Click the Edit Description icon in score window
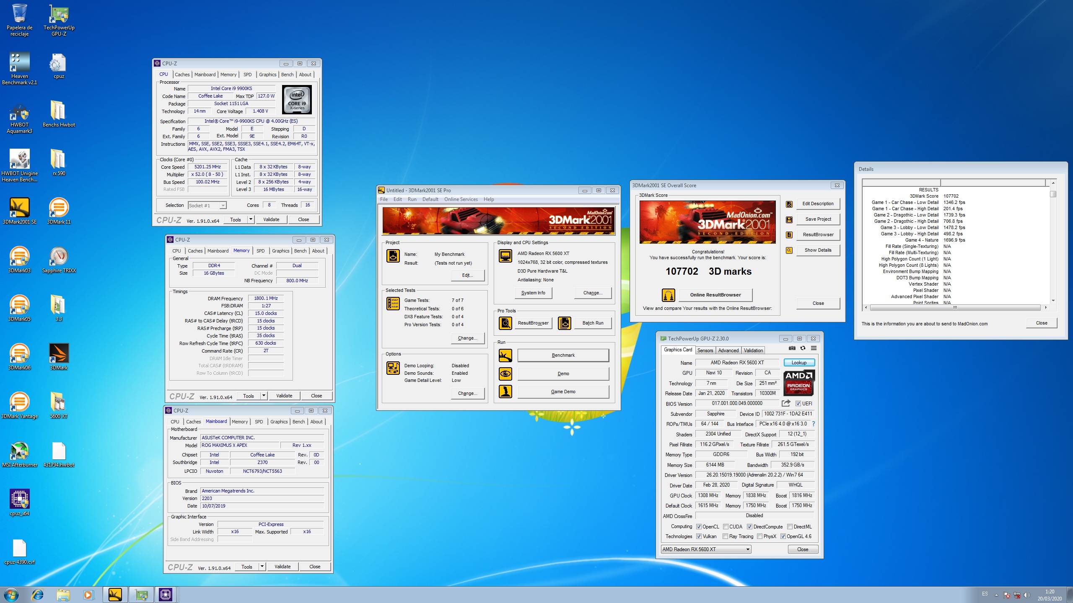Viewport: 1073px width, 603px height. (x=789, y=204)
